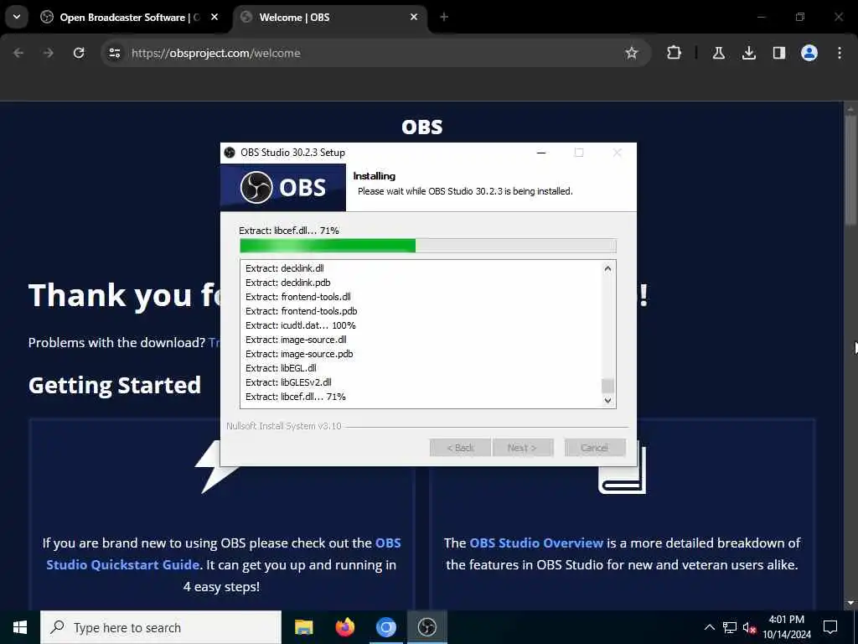Select the last 'libcef.dll... 71%' log line
The width and height of the screenshot is (858, 644).
pos(296,397)
